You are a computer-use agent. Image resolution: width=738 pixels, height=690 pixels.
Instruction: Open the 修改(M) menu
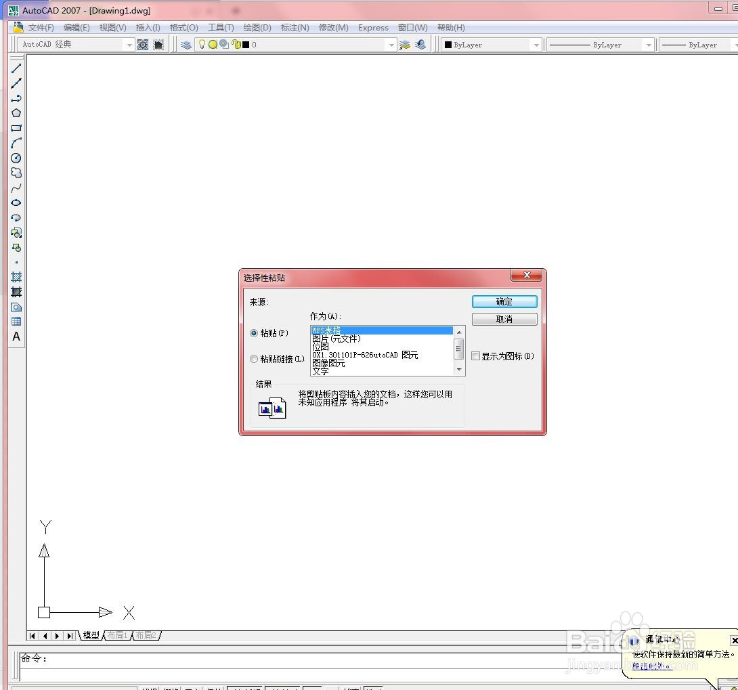tap(334, 28)
